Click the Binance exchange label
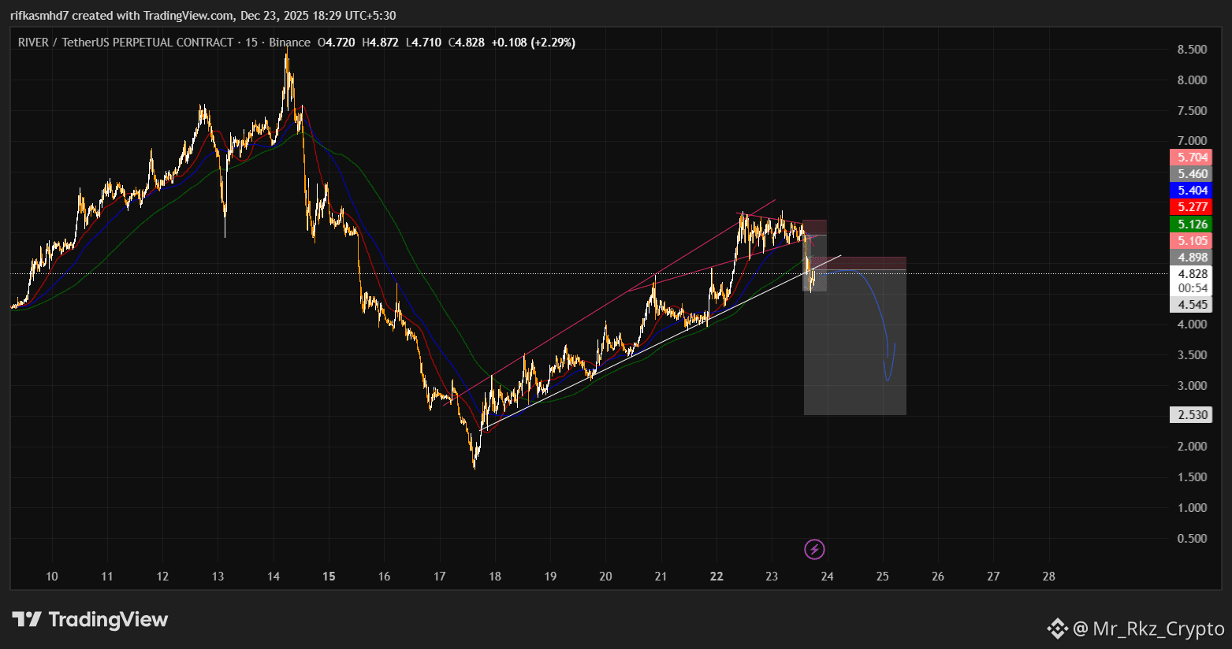 289,43
